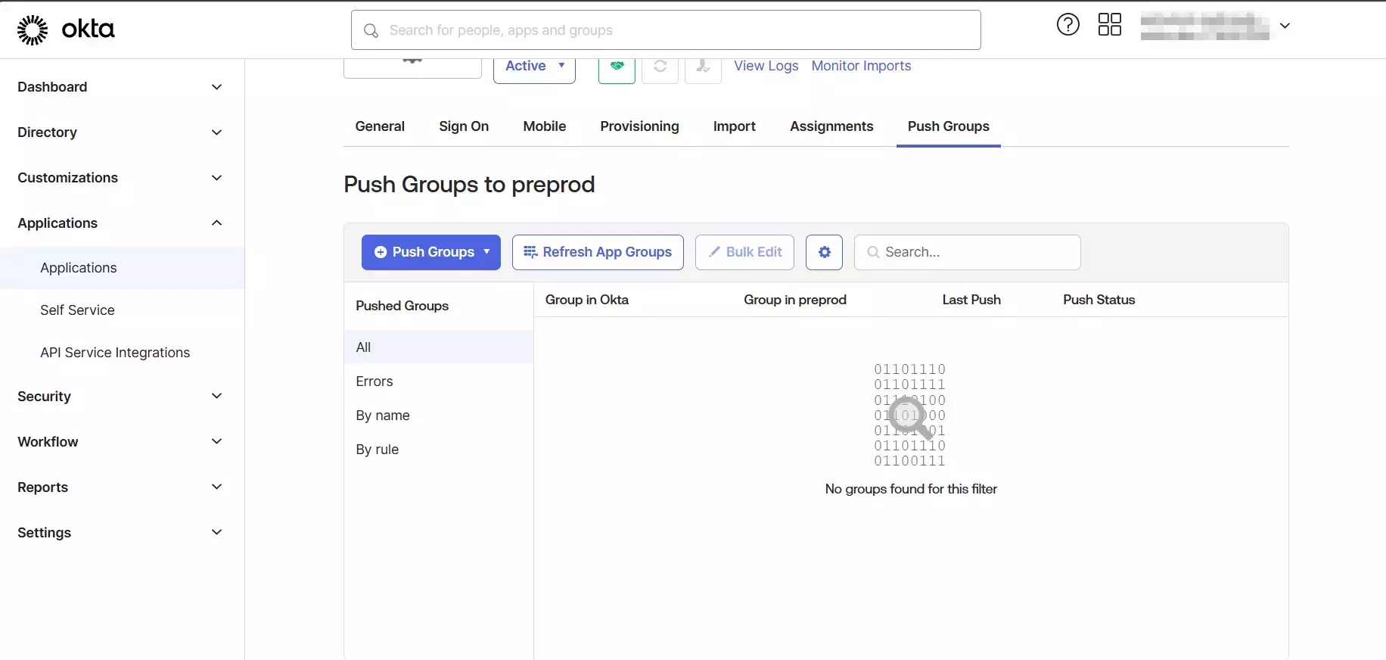Viewport: 1386px width, 660px height.
Task: Click Refresh App Groups button
Action: tap(598, 252)
